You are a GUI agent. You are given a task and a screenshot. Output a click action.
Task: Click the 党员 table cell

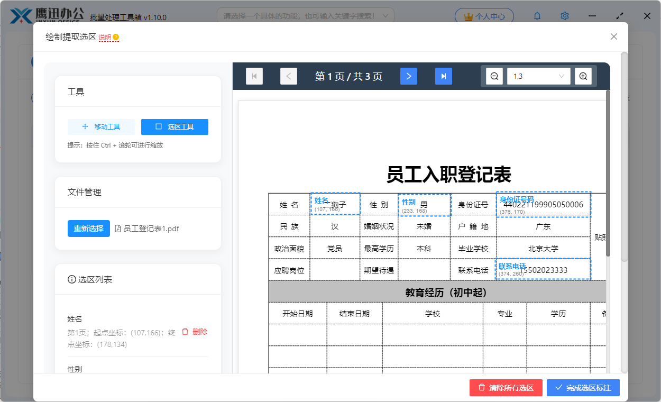335,248
